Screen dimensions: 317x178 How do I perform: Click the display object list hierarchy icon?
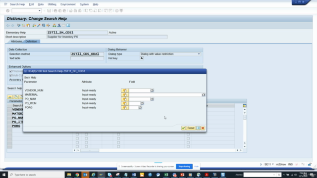click(x=54, y=25)
